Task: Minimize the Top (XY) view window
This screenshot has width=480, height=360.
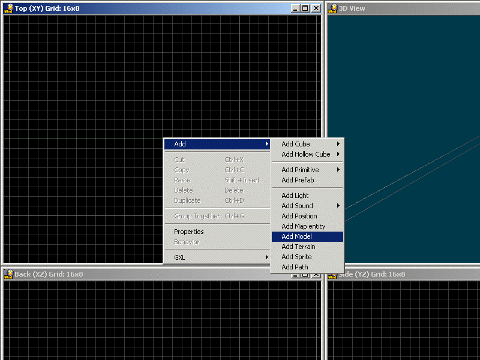Action: 296,8
